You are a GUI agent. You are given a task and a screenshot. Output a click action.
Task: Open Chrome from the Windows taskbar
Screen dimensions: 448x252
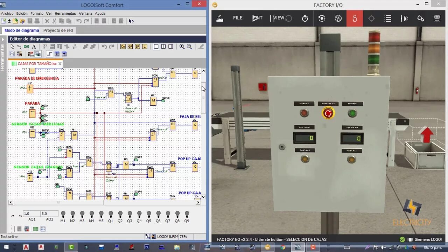[x=283, y=247]
